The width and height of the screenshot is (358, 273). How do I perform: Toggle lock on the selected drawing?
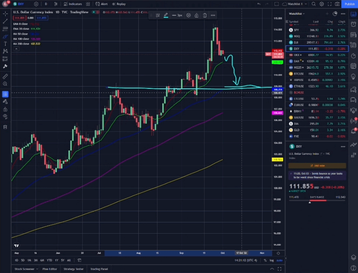197,15
